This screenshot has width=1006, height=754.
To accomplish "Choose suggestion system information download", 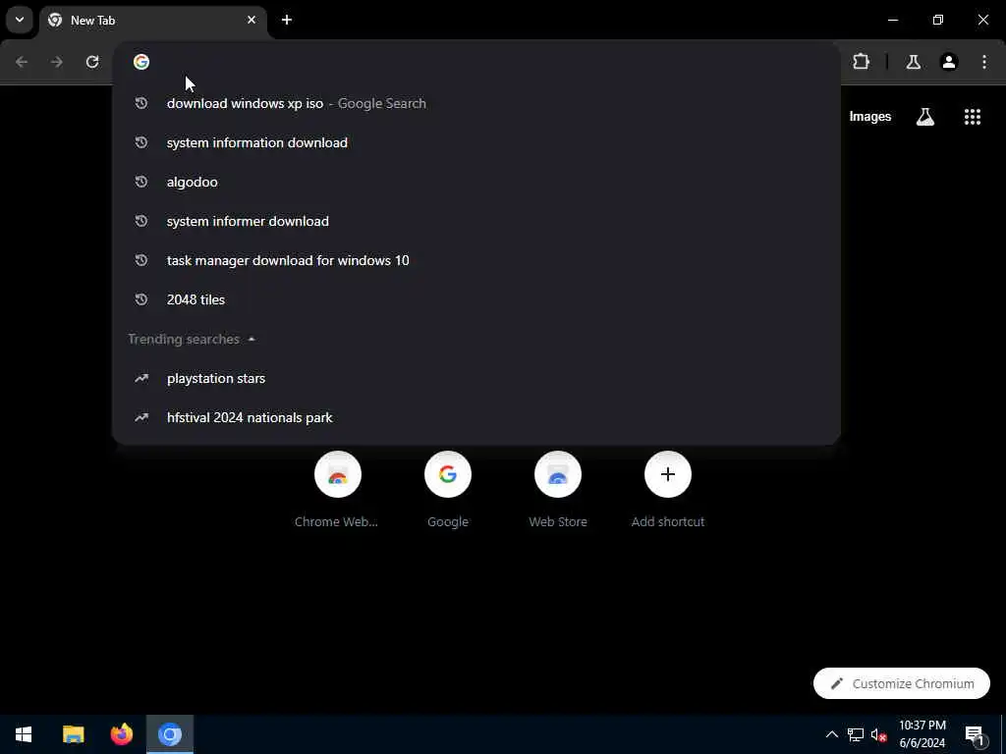I will [x=476, y=142].
